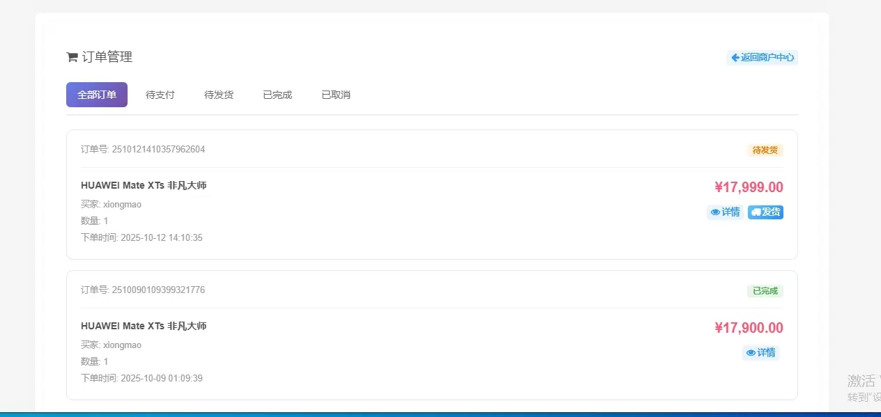Image resolution: width=881 pixels, height=417 pixels.
Task: Click the truck icon on the 发货 button
Action: [x=756, y=212]
